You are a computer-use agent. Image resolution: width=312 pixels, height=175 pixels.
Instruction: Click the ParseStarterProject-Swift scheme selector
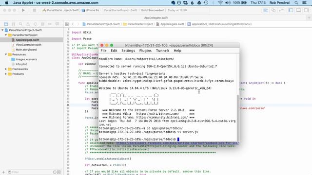[x=61, y=10]
